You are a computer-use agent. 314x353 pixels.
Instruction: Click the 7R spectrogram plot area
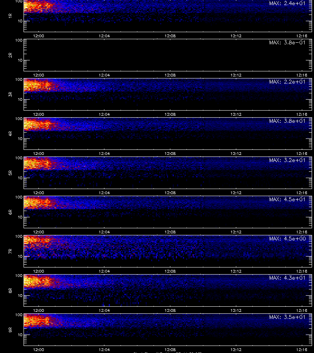pyautogui.click(x=168, y=251)
